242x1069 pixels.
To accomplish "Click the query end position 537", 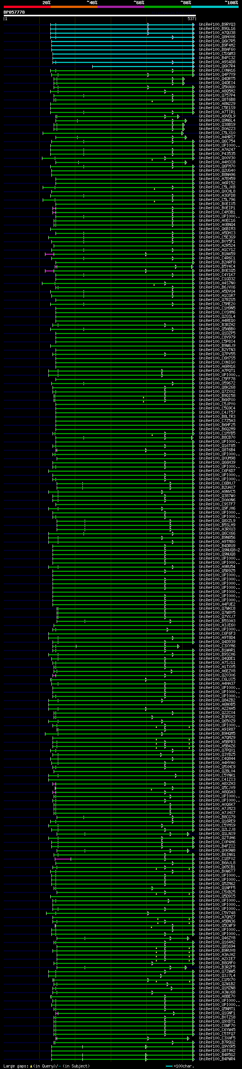I will pyautogui.click(x=191, y=19).
